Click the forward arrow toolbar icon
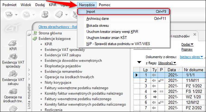This screenshot has width=206, height=112. [x=26, y=14]
